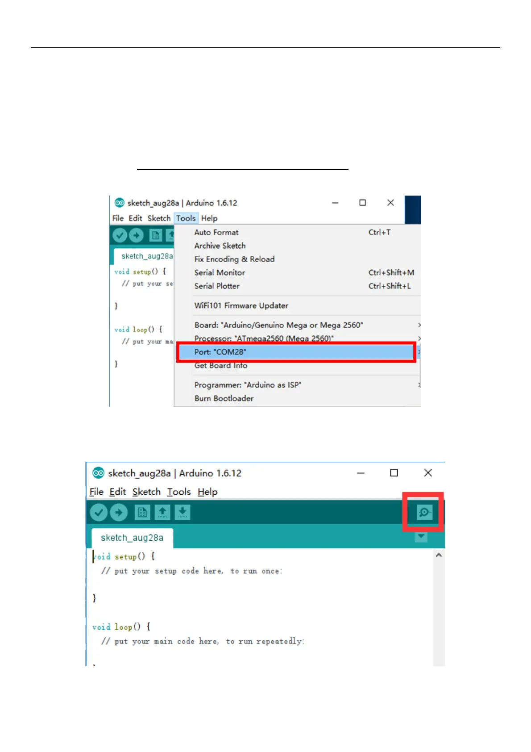Select Archive Sketch menu entry
This screenshot has height=752, width=531.
(297, 246)
